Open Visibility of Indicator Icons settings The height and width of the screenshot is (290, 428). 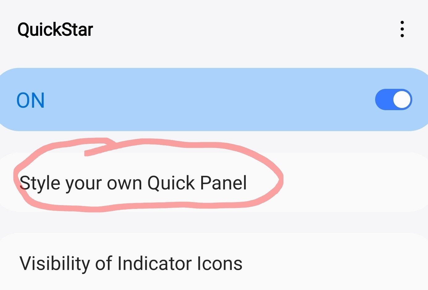tap(131, 263)
